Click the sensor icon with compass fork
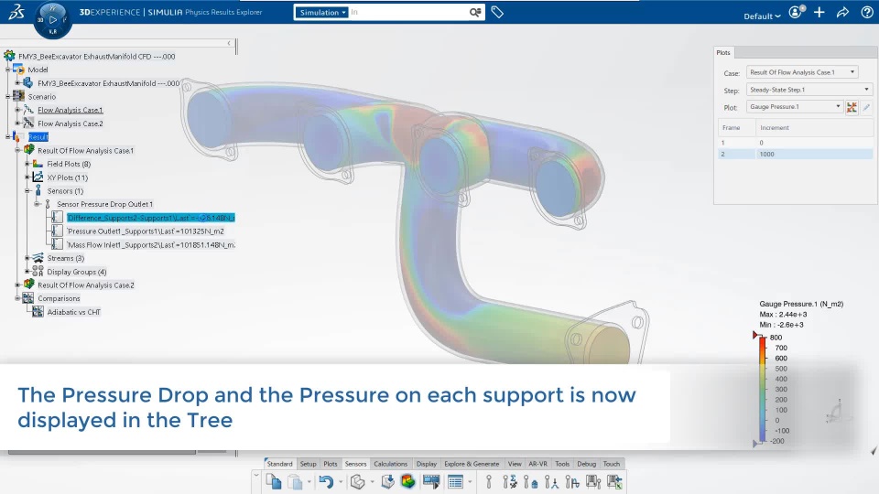 (x=551, y=481)
